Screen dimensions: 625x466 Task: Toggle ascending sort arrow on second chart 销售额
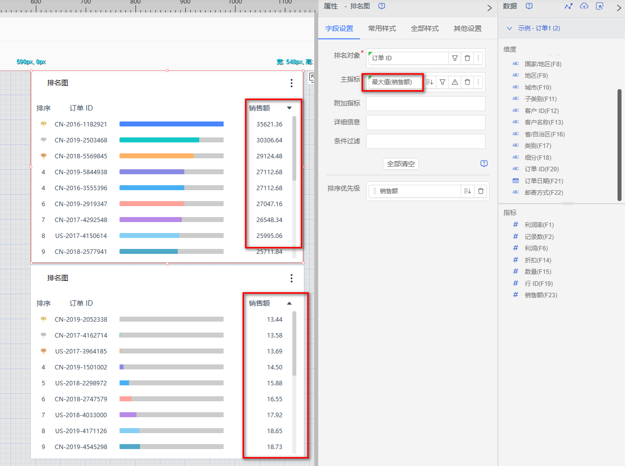(289, 303)
